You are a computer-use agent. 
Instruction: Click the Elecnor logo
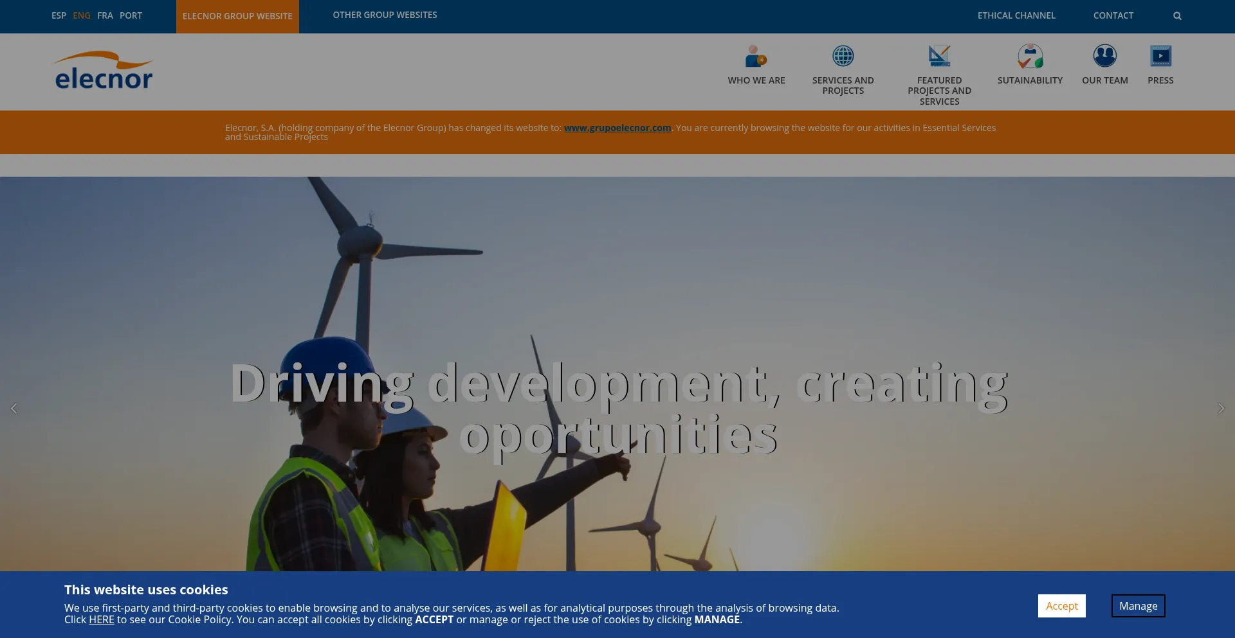pos(104,71)
